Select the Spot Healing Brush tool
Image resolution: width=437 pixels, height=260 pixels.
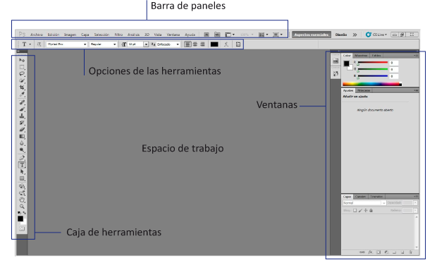(x=22, y=102)
